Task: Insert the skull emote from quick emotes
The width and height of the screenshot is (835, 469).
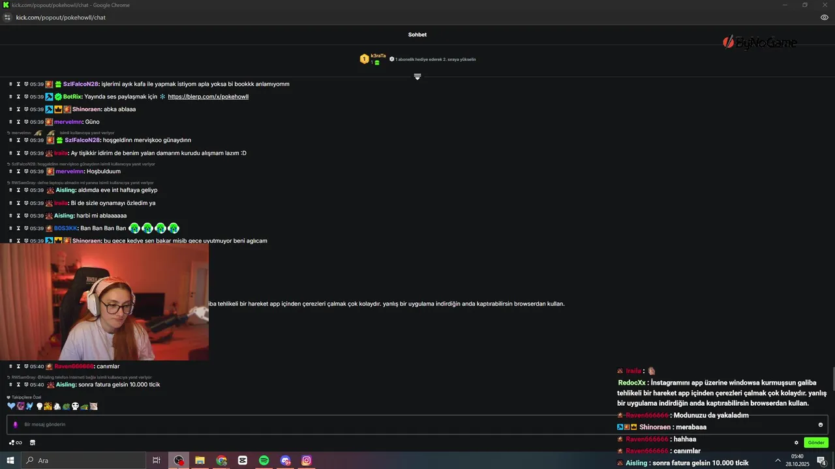Action: tap(75, 406)
